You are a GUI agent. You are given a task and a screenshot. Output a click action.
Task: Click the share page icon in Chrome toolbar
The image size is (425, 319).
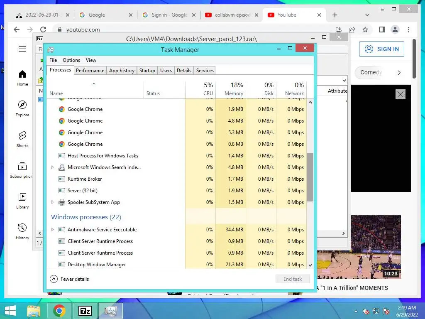352,29
